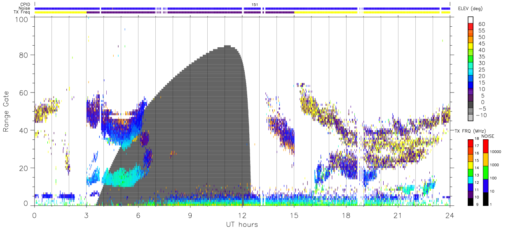506x233 pixels.
Task: Click the black 1–10 NOISE colorbar segment
Action: click(485, 198)
